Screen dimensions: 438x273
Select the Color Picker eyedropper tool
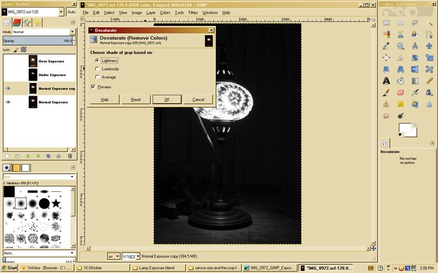pyautogui.click(x=387, y=46)
